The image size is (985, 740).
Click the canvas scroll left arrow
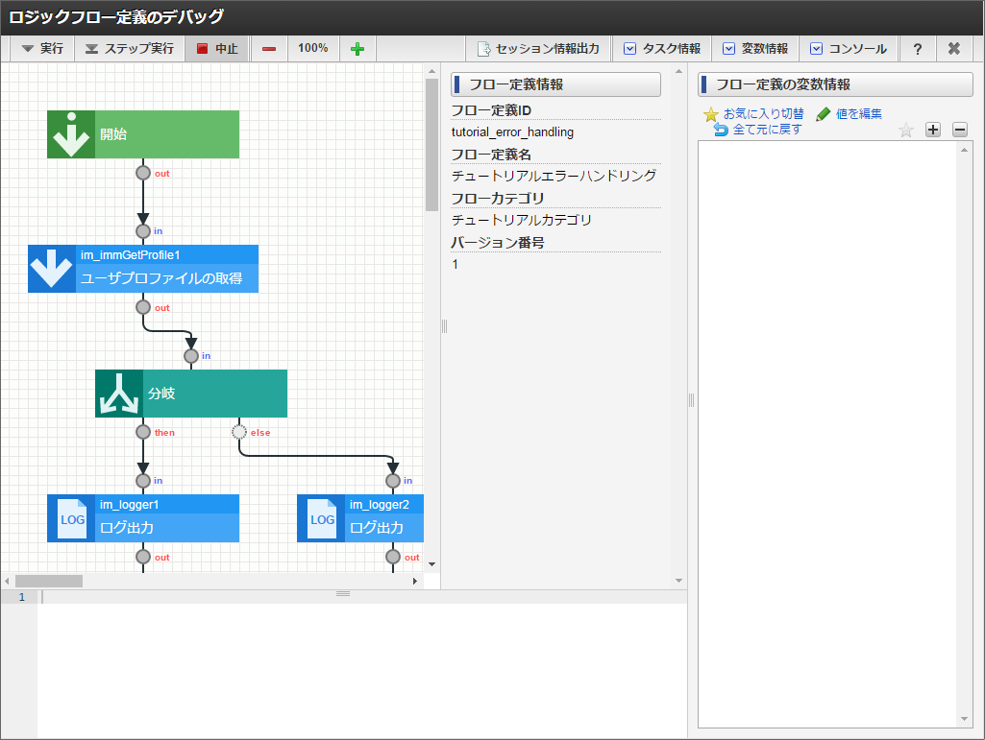pyautogui.click(x=7, y=582)
